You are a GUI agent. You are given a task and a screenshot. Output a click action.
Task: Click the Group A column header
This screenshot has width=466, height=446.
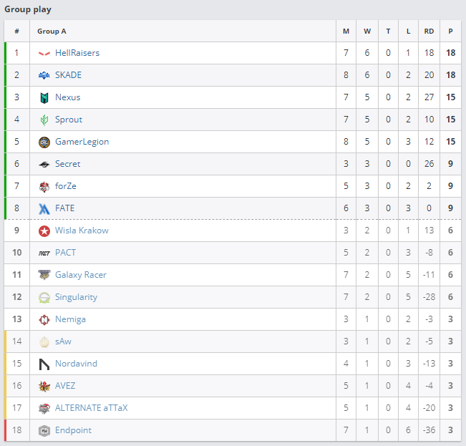click(52, 31)
